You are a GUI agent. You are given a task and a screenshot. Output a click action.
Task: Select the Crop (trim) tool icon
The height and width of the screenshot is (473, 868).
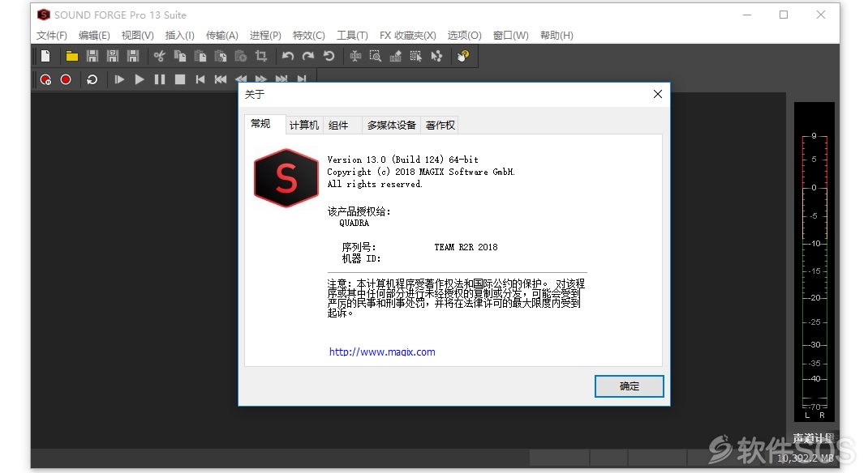pos(260,56)
